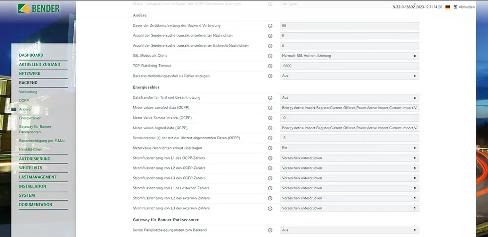Click transaktionsrelevanter Nachrichten field showing 5
This screenshot has width=488, height=237.
349,36
